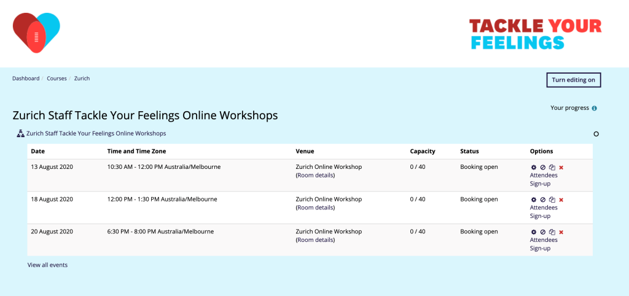Open the Zurich Staff workshops activity link

coord(96,133)
